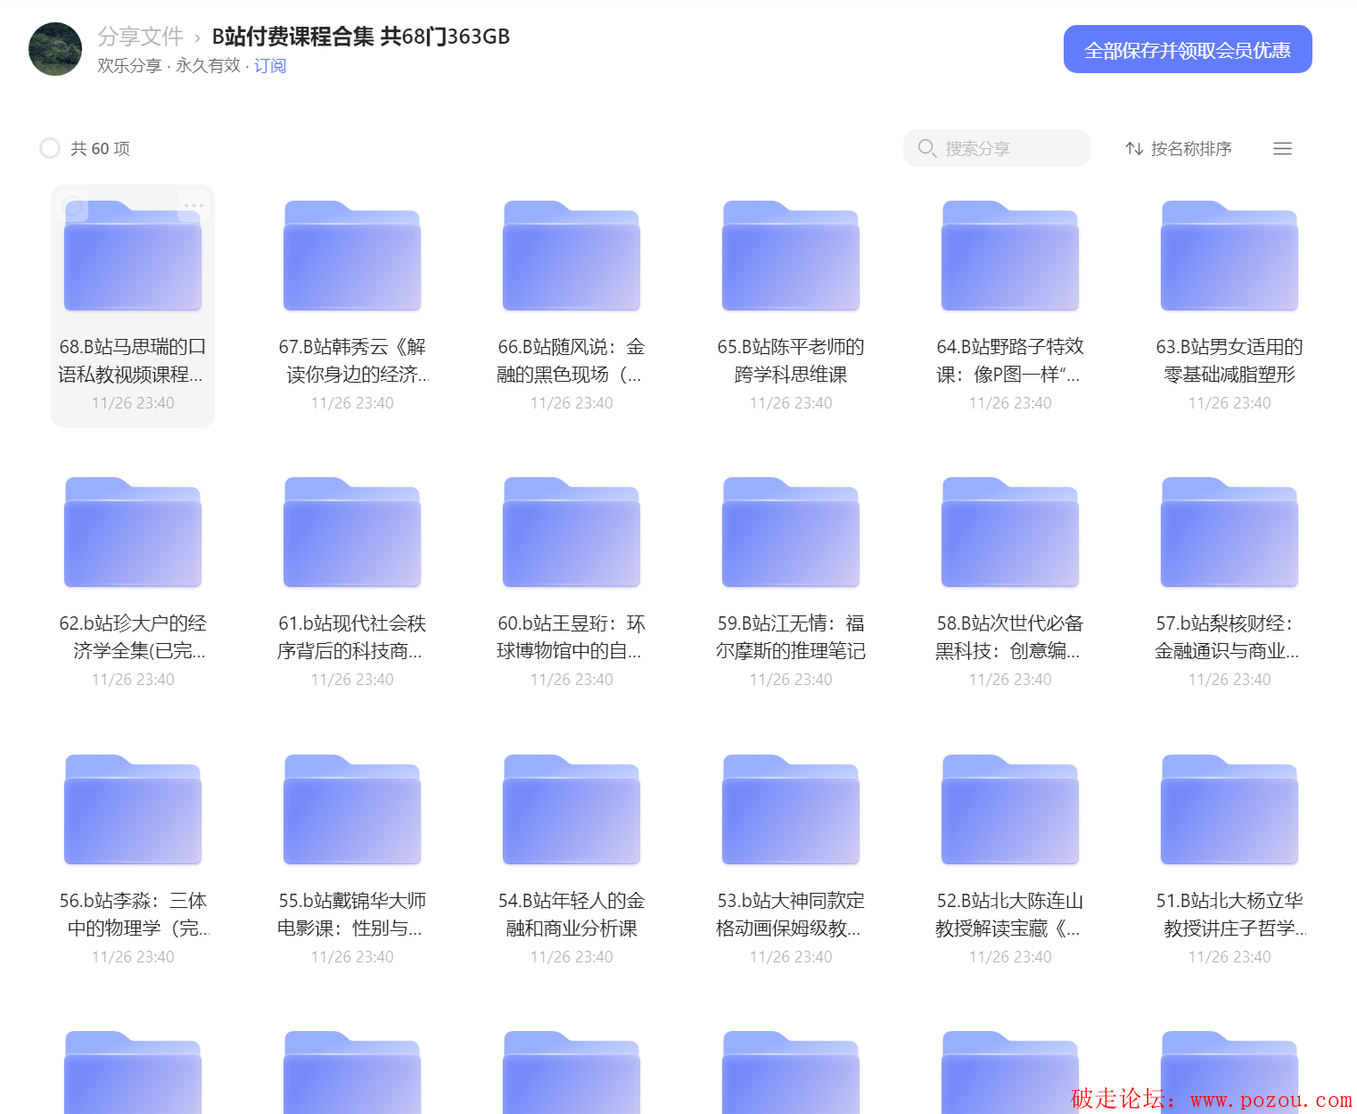The image size is (1357, 1114).
Task: Tick the selection circle on folder 68
Action: pyautogui.click(x=73, y=207)
